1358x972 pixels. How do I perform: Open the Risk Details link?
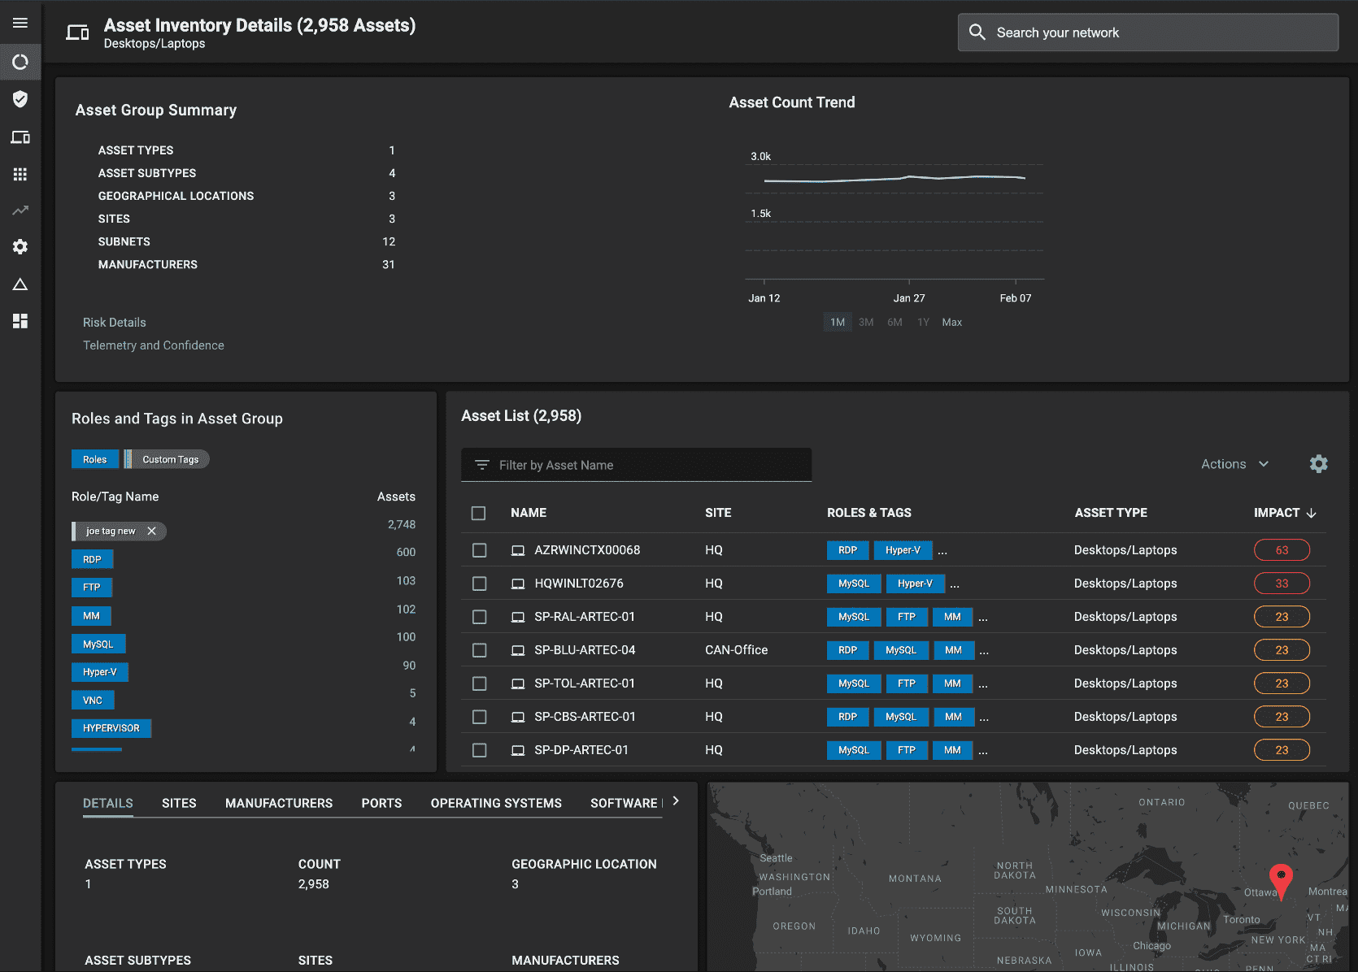point(115,323)
